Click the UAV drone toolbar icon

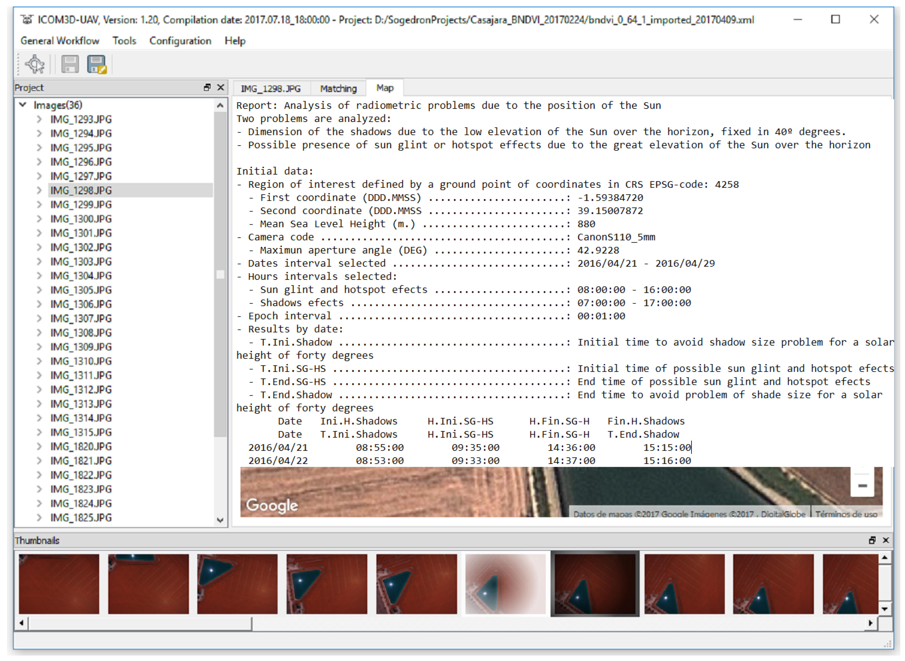coord(35,64)
